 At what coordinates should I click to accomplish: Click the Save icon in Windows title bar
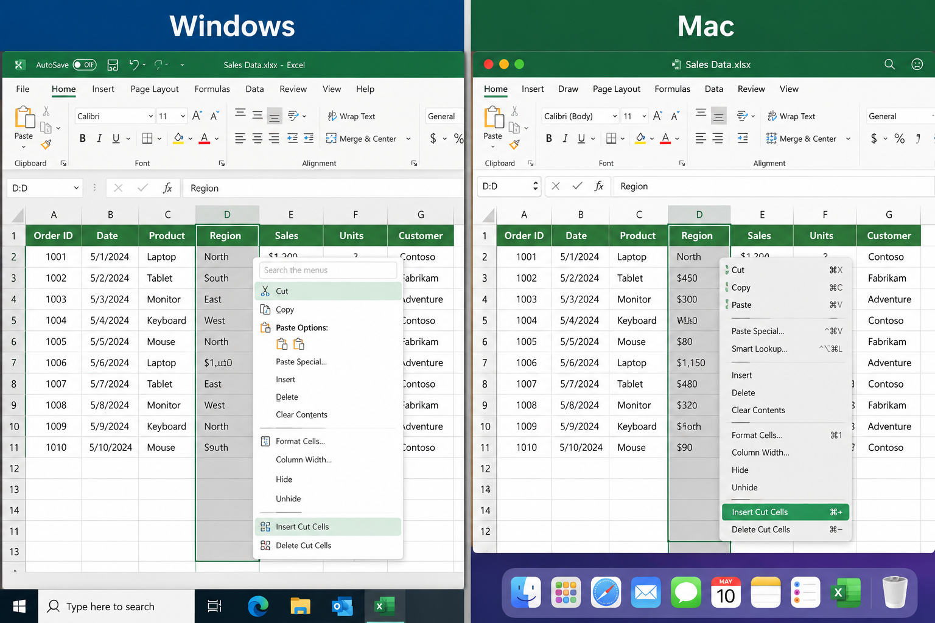pos(113,64)
